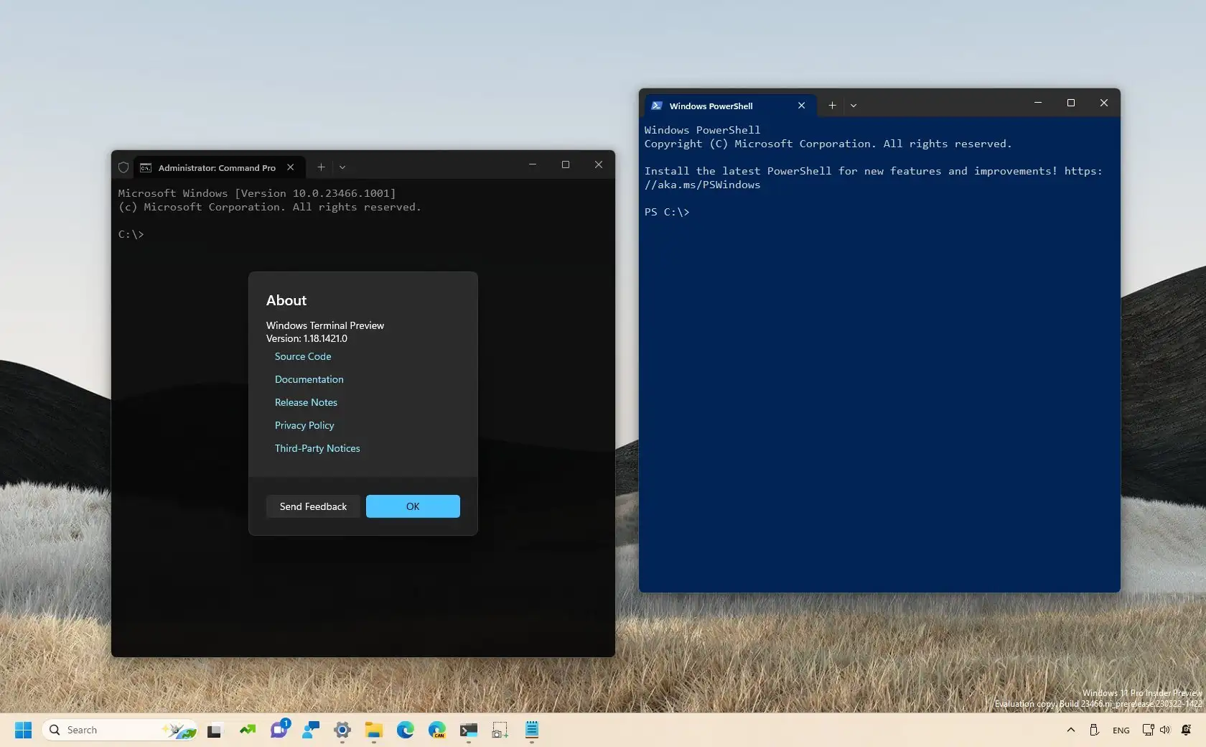Expand the hidden icons chevron in system tray

(x=1070, y=730)
